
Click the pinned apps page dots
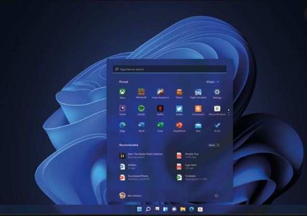(229, 112)
